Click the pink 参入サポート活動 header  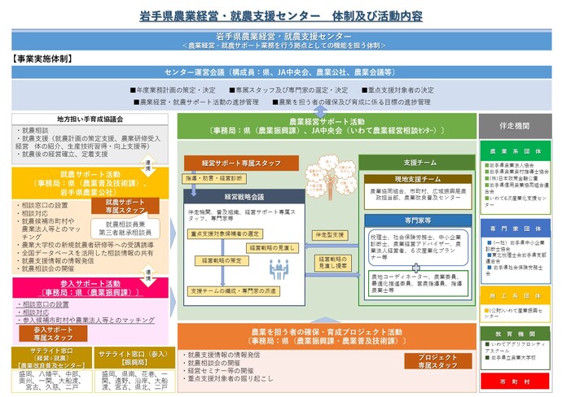(90, 288)
